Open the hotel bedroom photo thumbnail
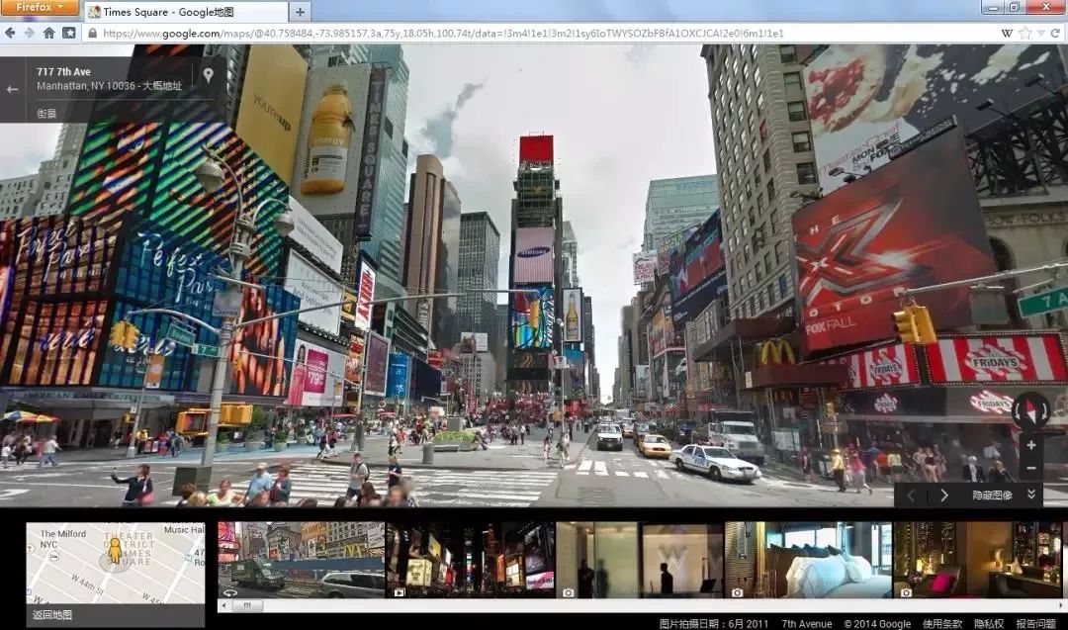The height and width of the screenshot is (630, 1068). pos(809,560)
